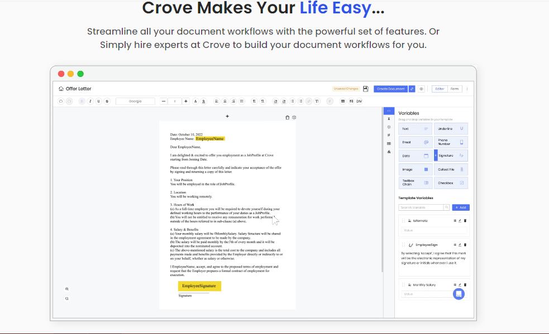Click the save (floppy disk) icon

[365, 88]
